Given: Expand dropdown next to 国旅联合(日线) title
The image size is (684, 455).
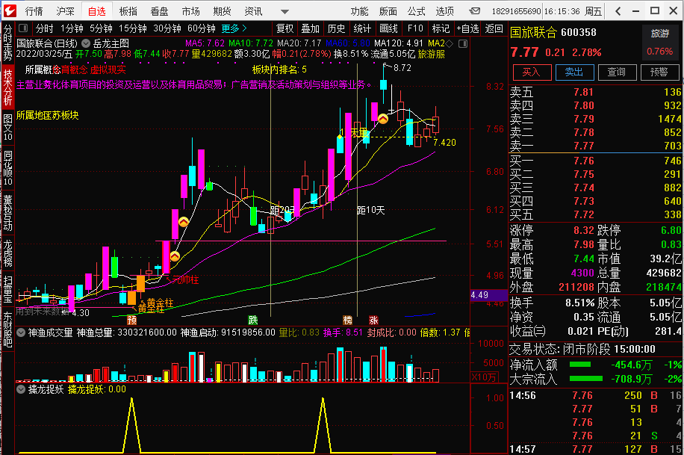Looking at the screenshot, I should click(85, 43).
